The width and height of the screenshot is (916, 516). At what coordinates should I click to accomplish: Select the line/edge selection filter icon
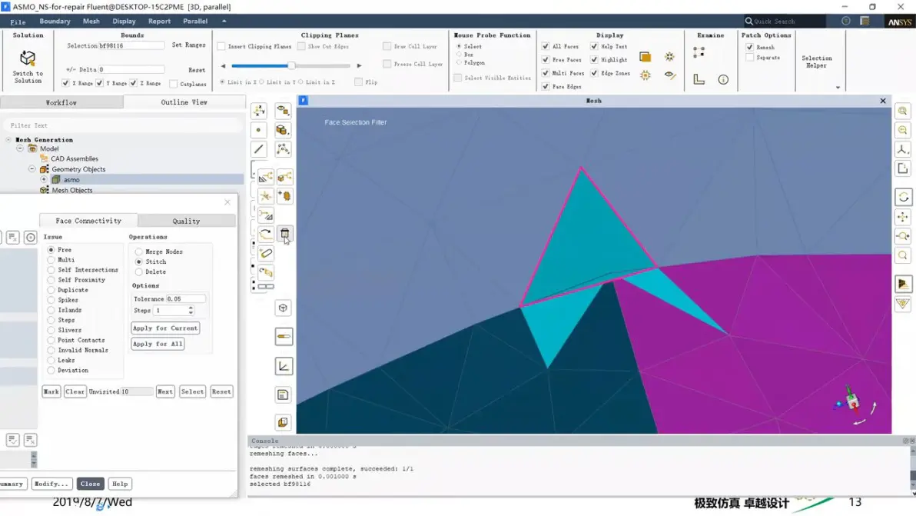click(259, 149)
